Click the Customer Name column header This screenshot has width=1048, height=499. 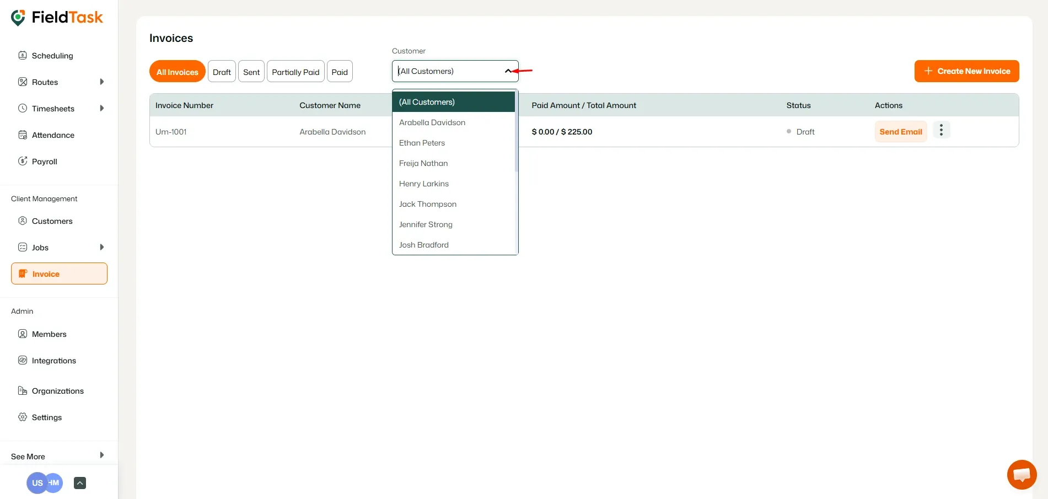pos(330,105)
